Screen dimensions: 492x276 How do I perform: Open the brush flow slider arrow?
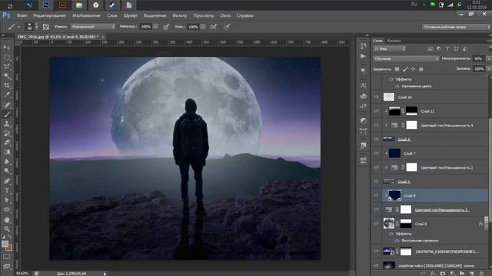[x=203, y=27]
